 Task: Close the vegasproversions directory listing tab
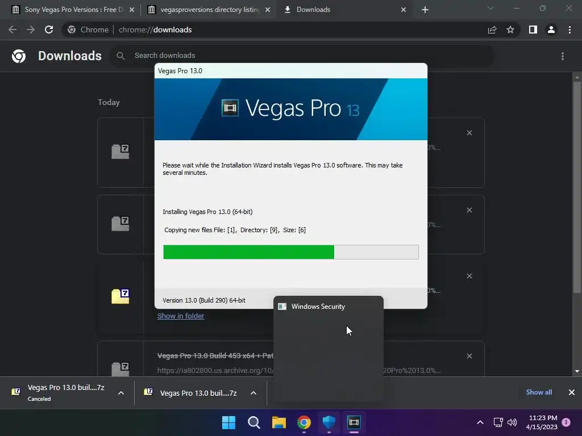(x=268, y=10)
